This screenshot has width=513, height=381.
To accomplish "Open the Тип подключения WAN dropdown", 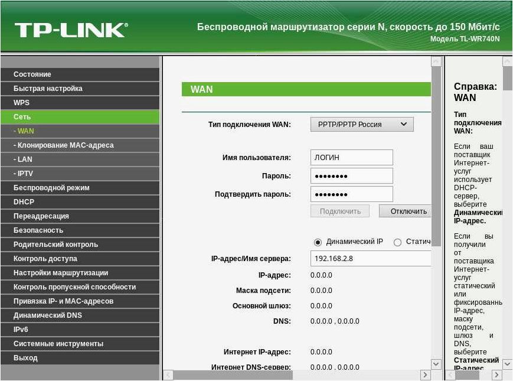I will click(x=362, y=125).
